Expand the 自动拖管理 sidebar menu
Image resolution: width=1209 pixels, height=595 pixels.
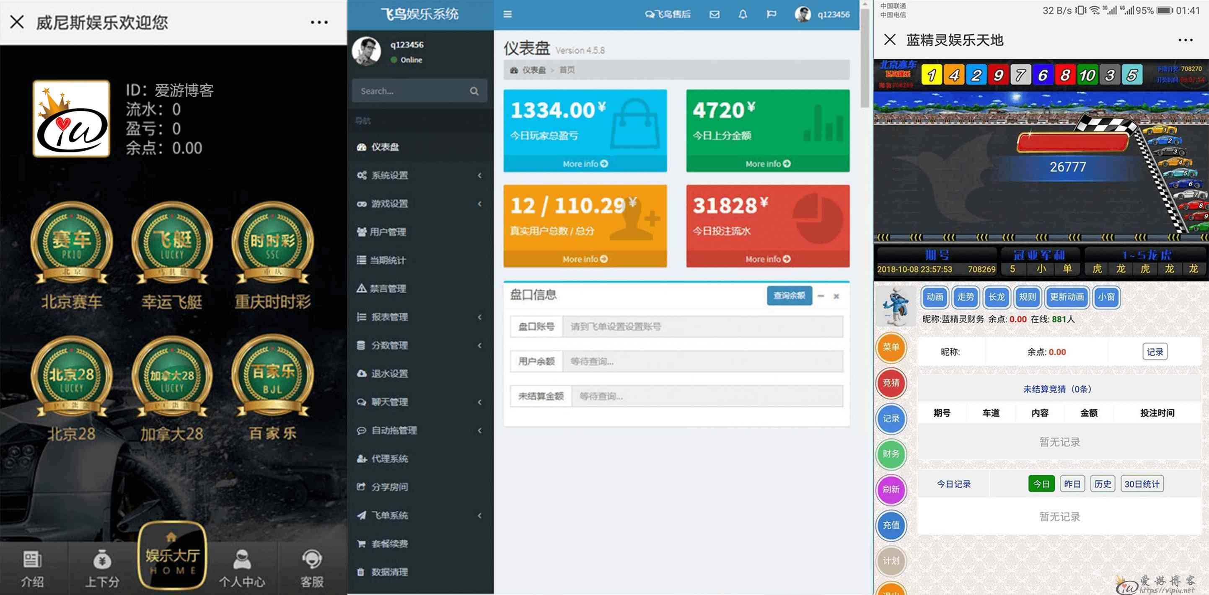click(x=419, y=430)
